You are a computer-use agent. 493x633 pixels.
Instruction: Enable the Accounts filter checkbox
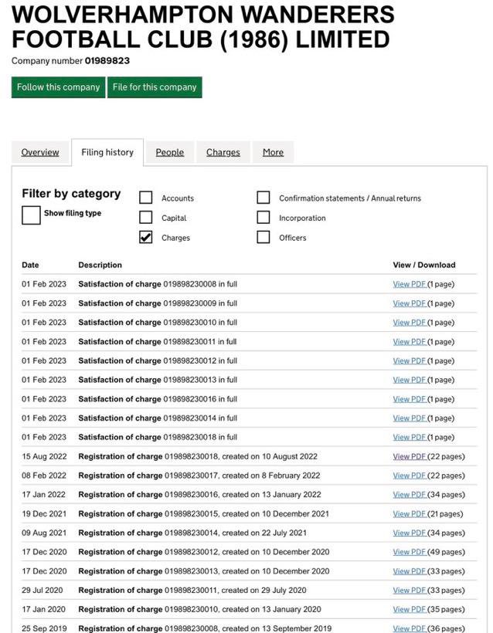(145, 198)
